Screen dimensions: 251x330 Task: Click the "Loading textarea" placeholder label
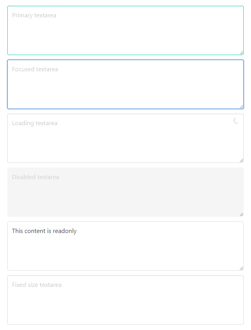(x=35, y=123)
